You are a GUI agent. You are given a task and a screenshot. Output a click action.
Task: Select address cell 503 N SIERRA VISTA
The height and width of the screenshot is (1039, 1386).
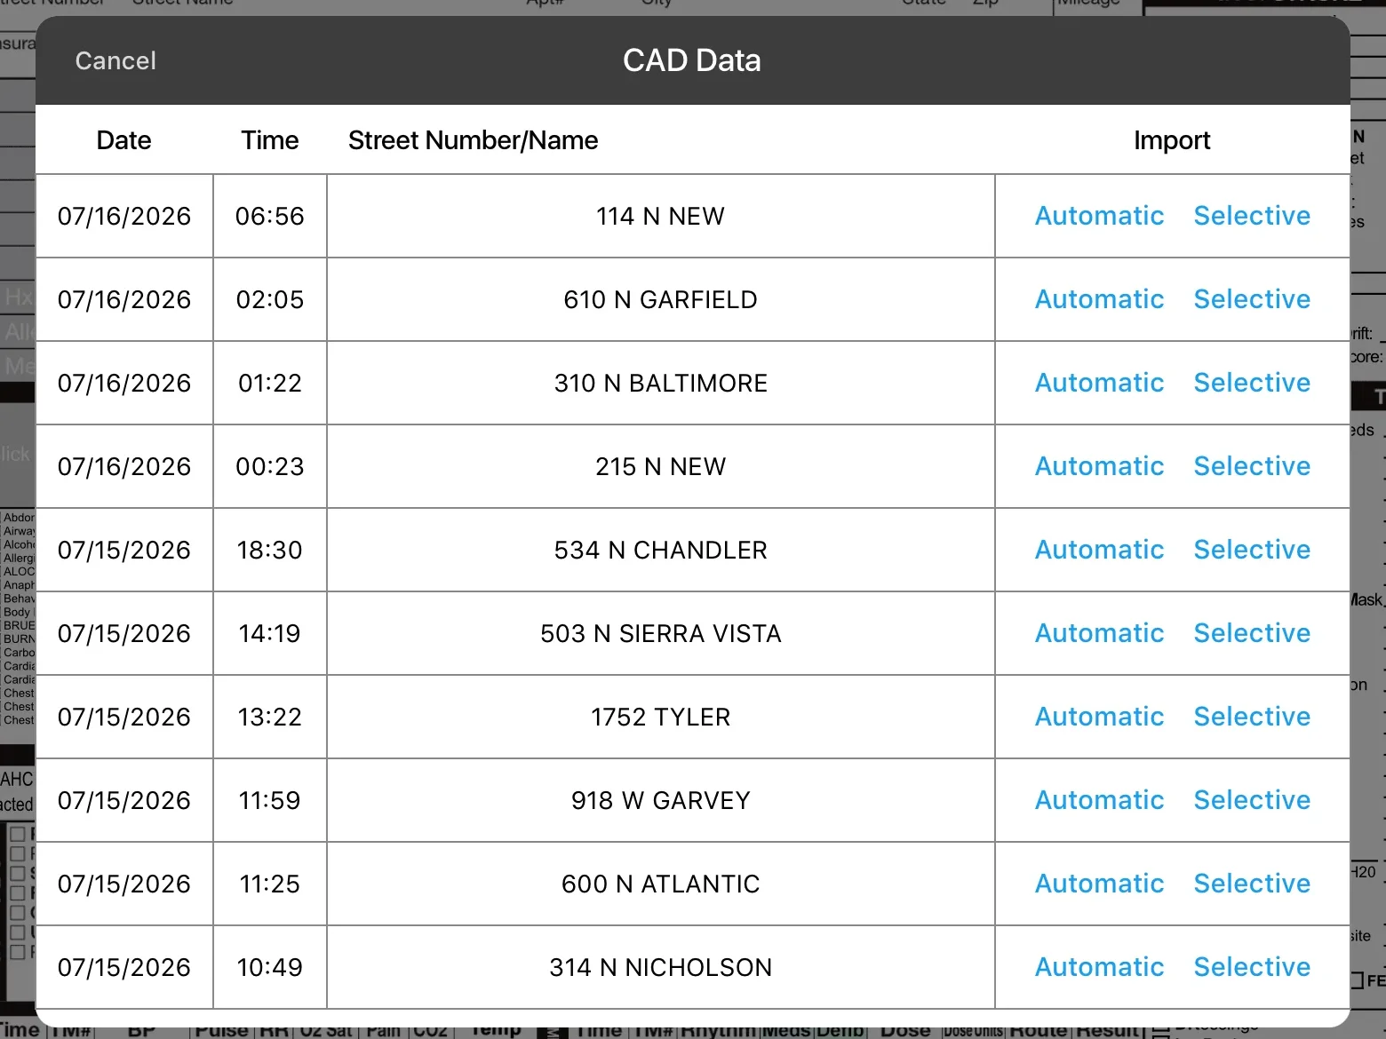[x=660, y=633]
